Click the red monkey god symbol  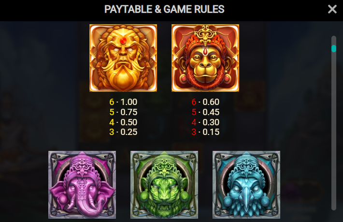[205, 58]
